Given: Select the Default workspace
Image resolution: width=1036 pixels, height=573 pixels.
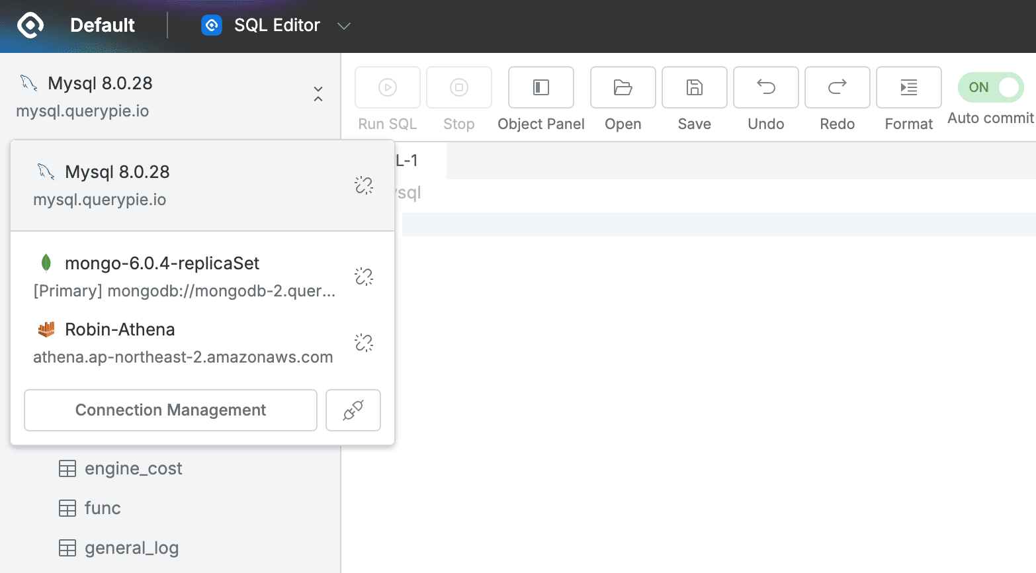Looking at the screenshot, I should [x=103, y=25].
